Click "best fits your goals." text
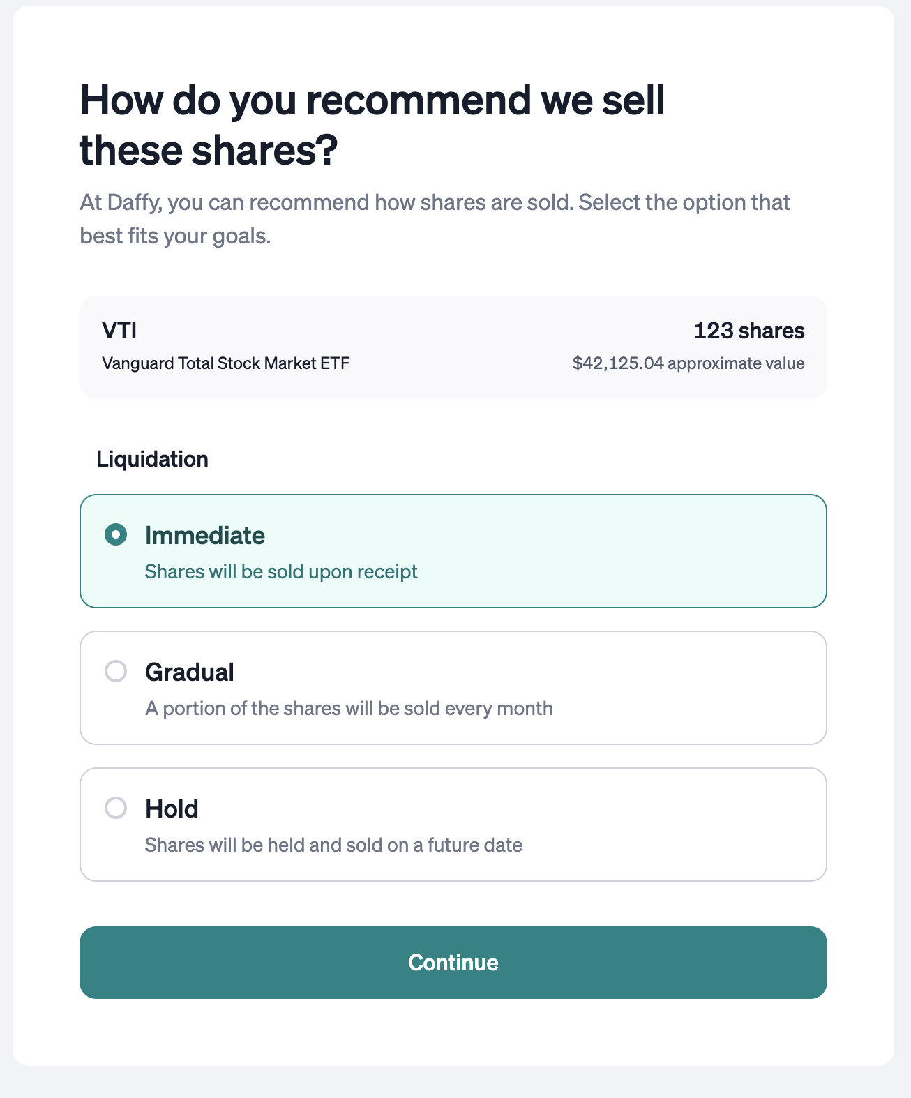The width and height of the screenshot is (911, 1098). (175, 236)
